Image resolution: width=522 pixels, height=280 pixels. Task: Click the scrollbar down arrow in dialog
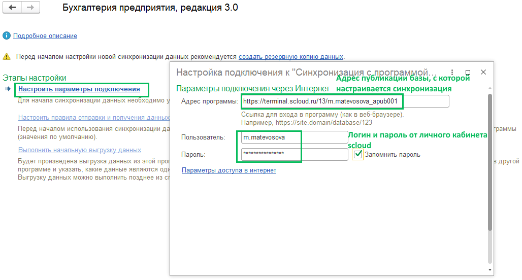(x=490, y=270)
